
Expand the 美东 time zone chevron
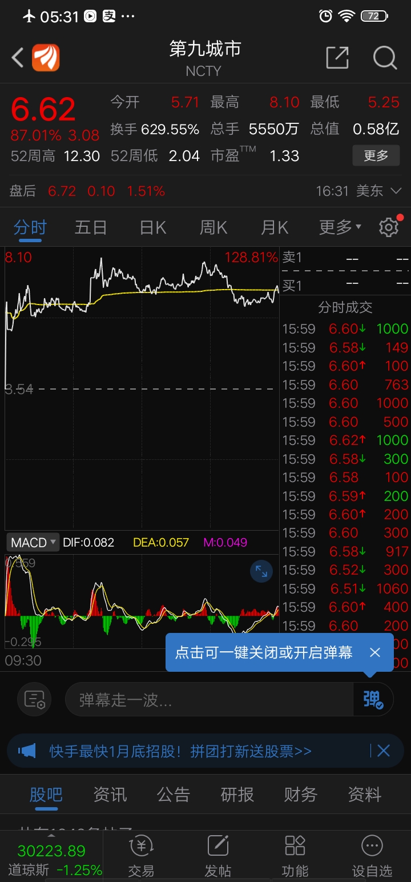pyautogui.click(x=396, y=191)
